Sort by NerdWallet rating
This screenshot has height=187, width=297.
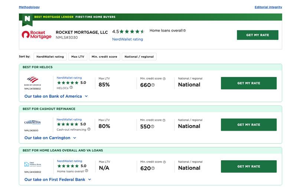coord(50,57)
